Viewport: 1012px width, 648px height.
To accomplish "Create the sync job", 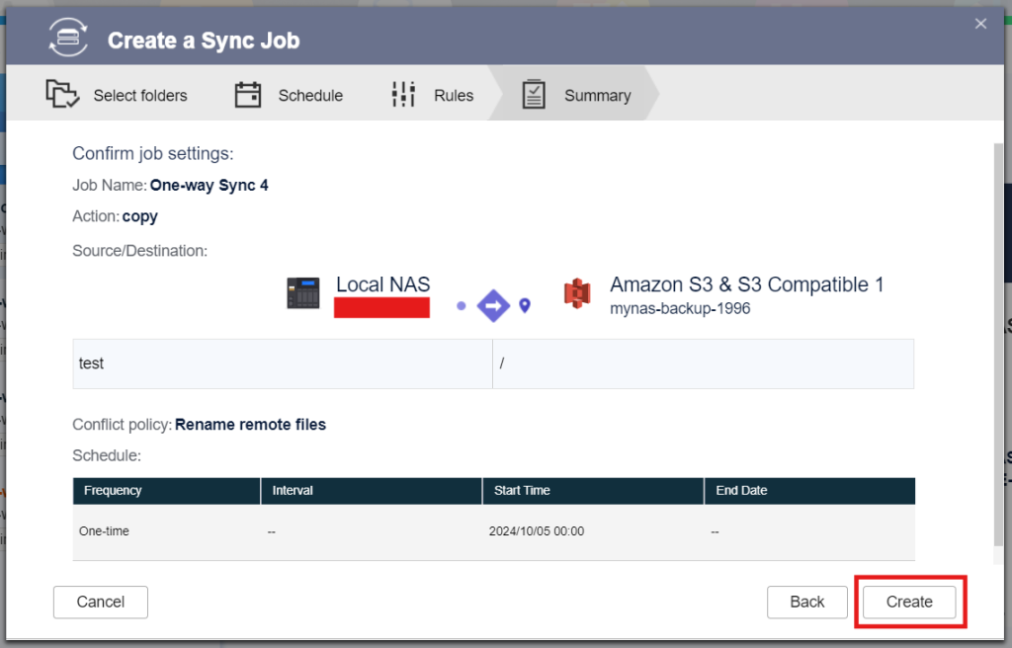I will click(x=908, y=602).
